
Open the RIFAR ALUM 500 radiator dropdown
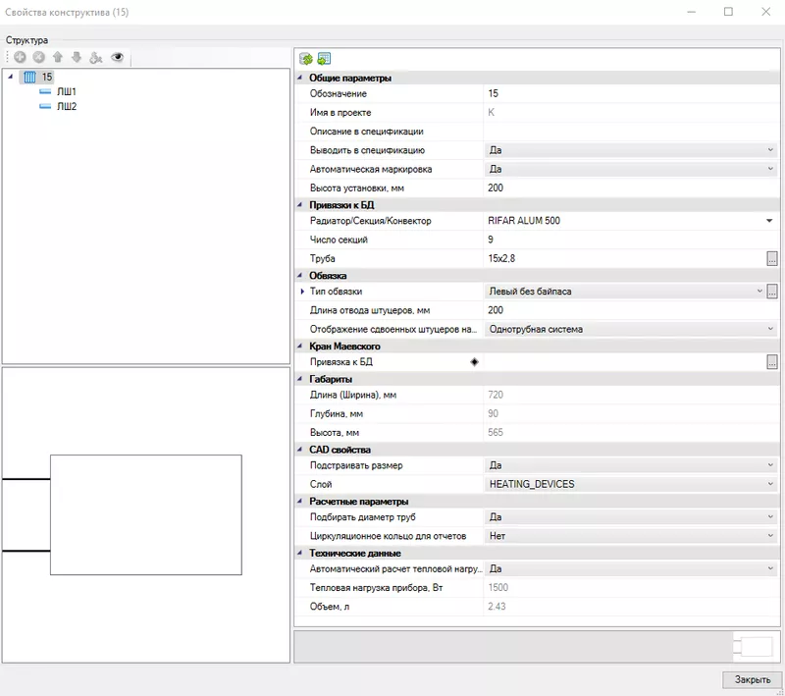coord(769,222)
